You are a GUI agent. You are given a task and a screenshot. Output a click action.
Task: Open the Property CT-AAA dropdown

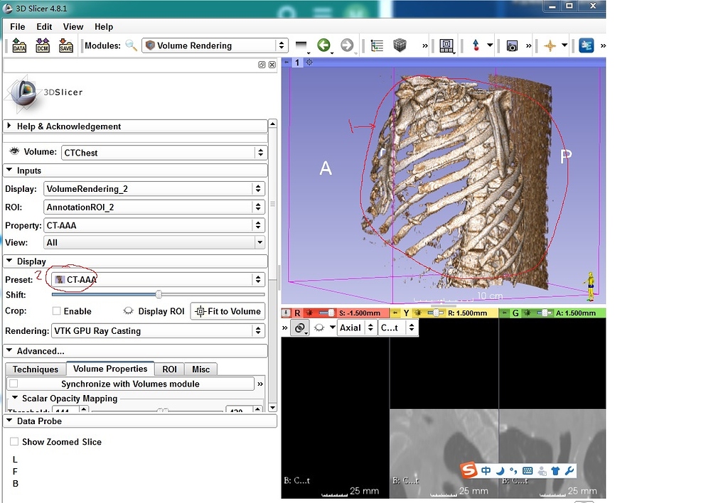(x=154, y=225)
